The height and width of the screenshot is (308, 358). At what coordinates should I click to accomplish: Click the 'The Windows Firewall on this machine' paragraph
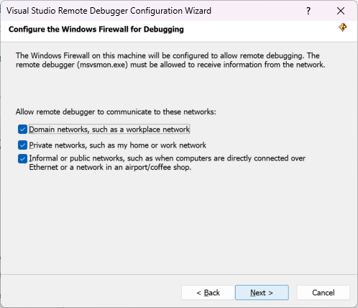pos(170,60)
